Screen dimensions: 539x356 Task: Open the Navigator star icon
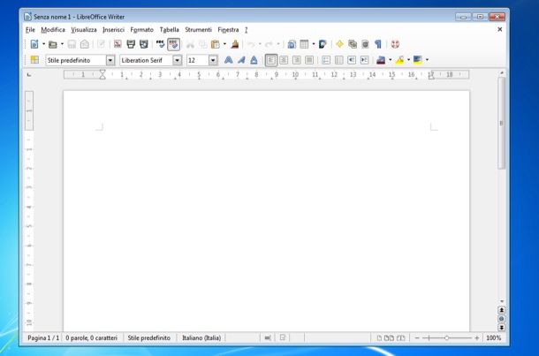point(339,44)
